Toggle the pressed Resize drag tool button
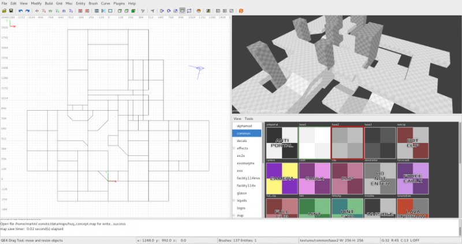Image resolution: width=462 pixels, height=244 pixels. click(182, 10)
